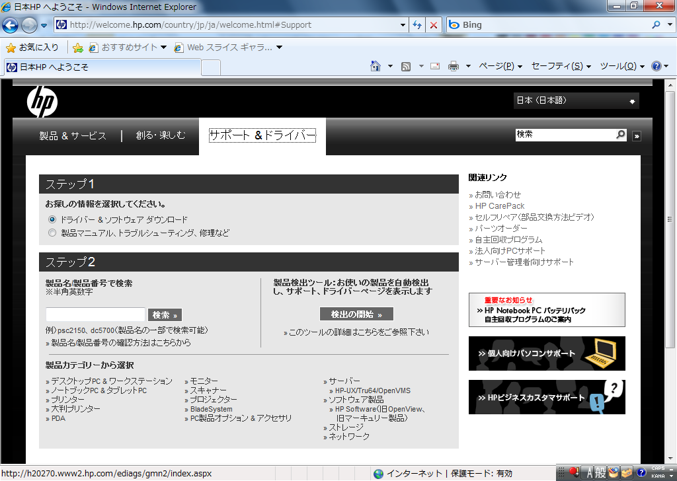This screenshot has width=677, height=481.
Task: Click the IME A input mode indicator
Action: pyautogui.click(x=589, y=473)
